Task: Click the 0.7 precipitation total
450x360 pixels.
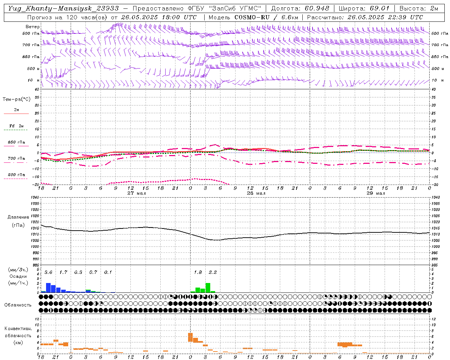Action: tap(93, 272)
